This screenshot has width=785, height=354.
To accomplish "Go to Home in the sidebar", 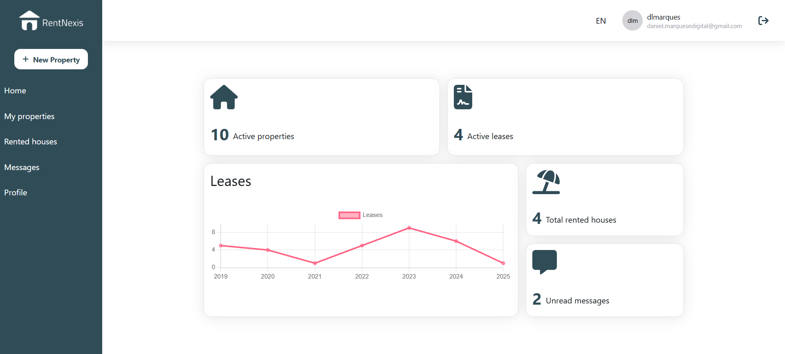I will tap(15, 91).
